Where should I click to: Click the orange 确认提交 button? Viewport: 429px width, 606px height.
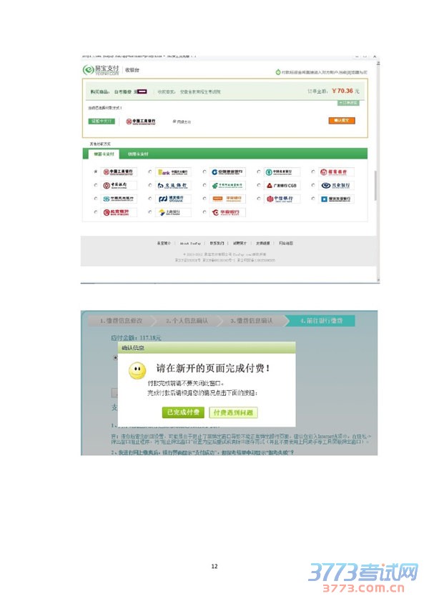[x=341, y=121]
